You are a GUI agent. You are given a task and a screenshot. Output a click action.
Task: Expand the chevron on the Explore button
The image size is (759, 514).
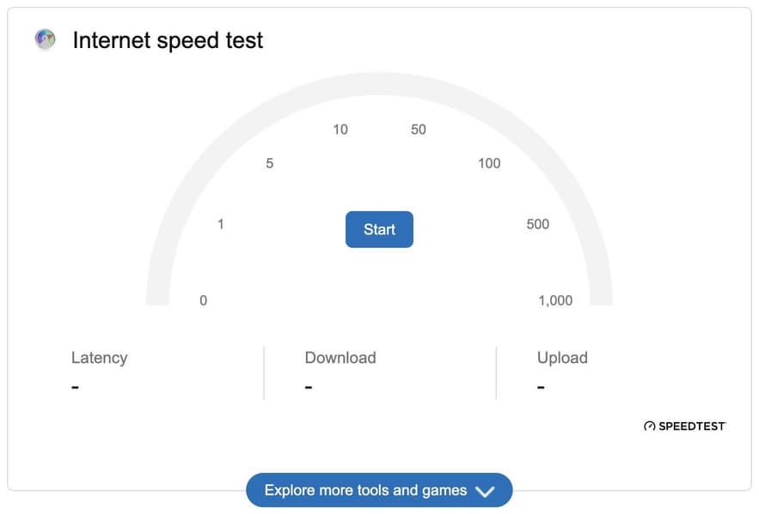coord(485,492)
